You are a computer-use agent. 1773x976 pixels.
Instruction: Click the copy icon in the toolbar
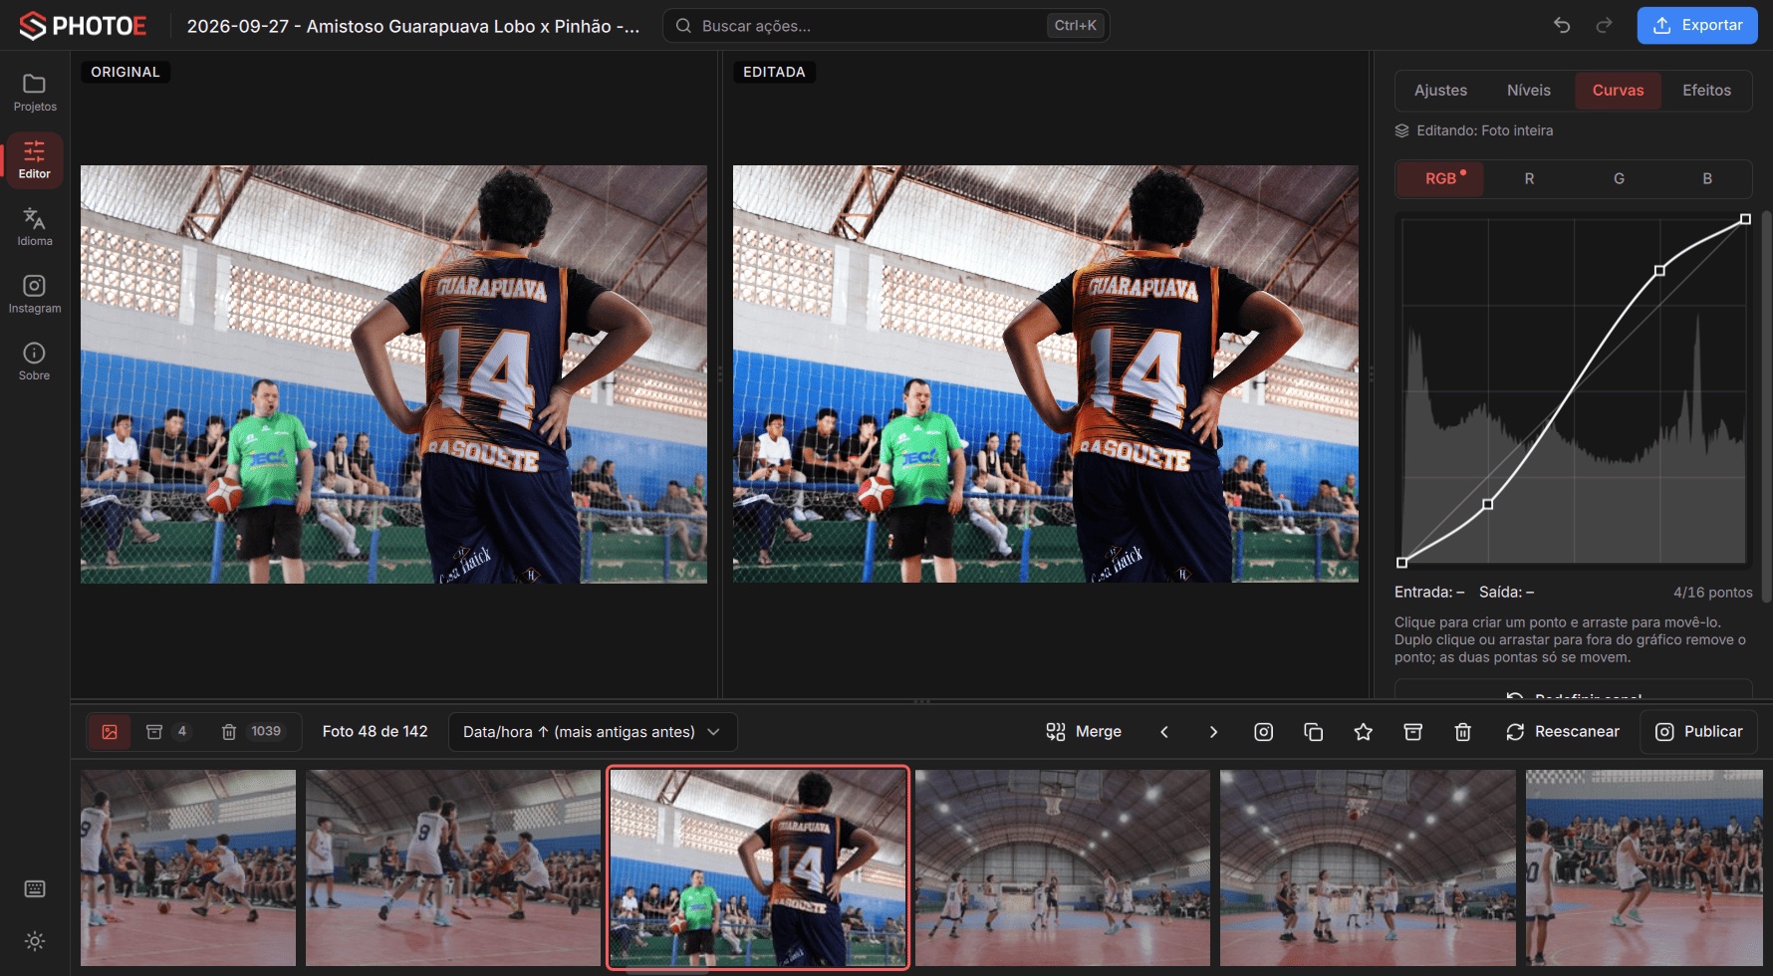tap(1313, 732)
